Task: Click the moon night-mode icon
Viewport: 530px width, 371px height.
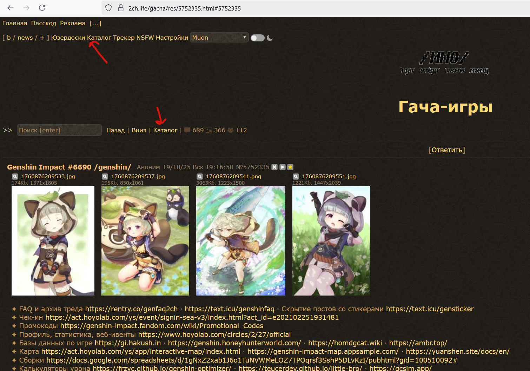Action: tap(270, 38)
